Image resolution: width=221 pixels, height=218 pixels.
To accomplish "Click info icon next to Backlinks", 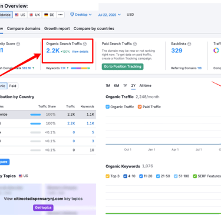I will (189, 44).
